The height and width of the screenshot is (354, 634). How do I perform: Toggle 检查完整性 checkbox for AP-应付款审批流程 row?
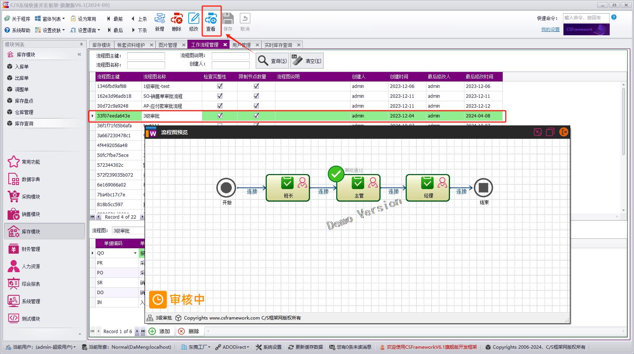pos(220,106)
